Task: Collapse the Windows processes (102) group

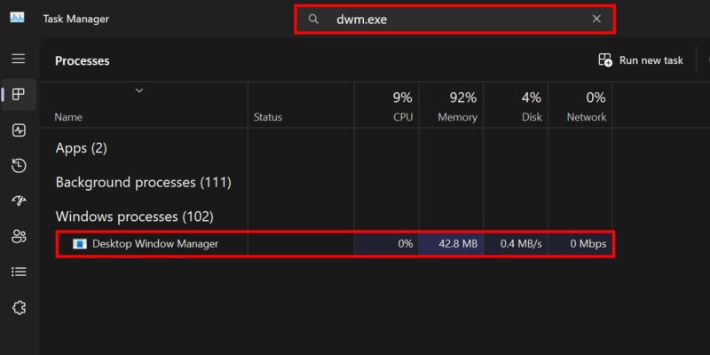Action: click(134, 217)
